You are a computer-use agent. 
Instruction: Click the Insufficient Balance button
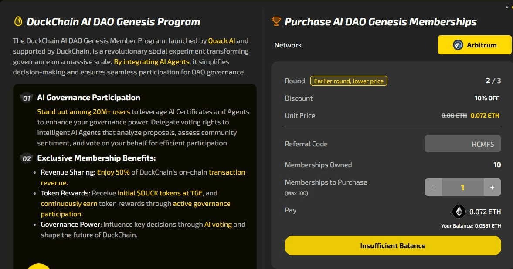393,245
